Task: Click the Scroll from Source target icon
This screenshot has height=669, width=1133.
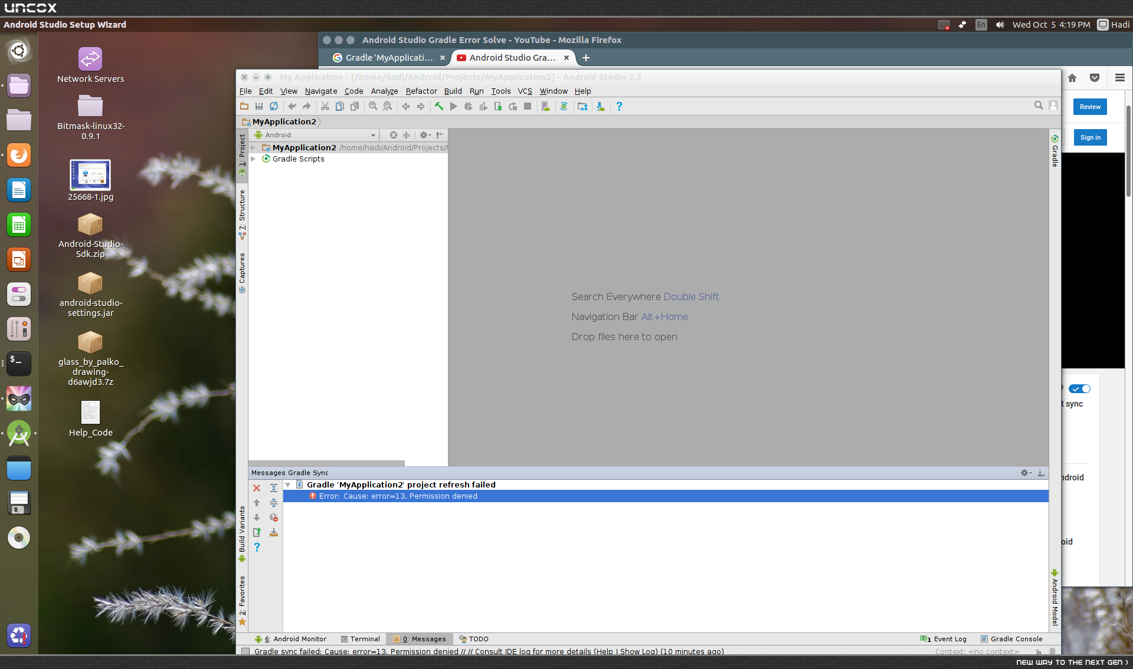Action: pyautogui.click(x=394, y=135)
